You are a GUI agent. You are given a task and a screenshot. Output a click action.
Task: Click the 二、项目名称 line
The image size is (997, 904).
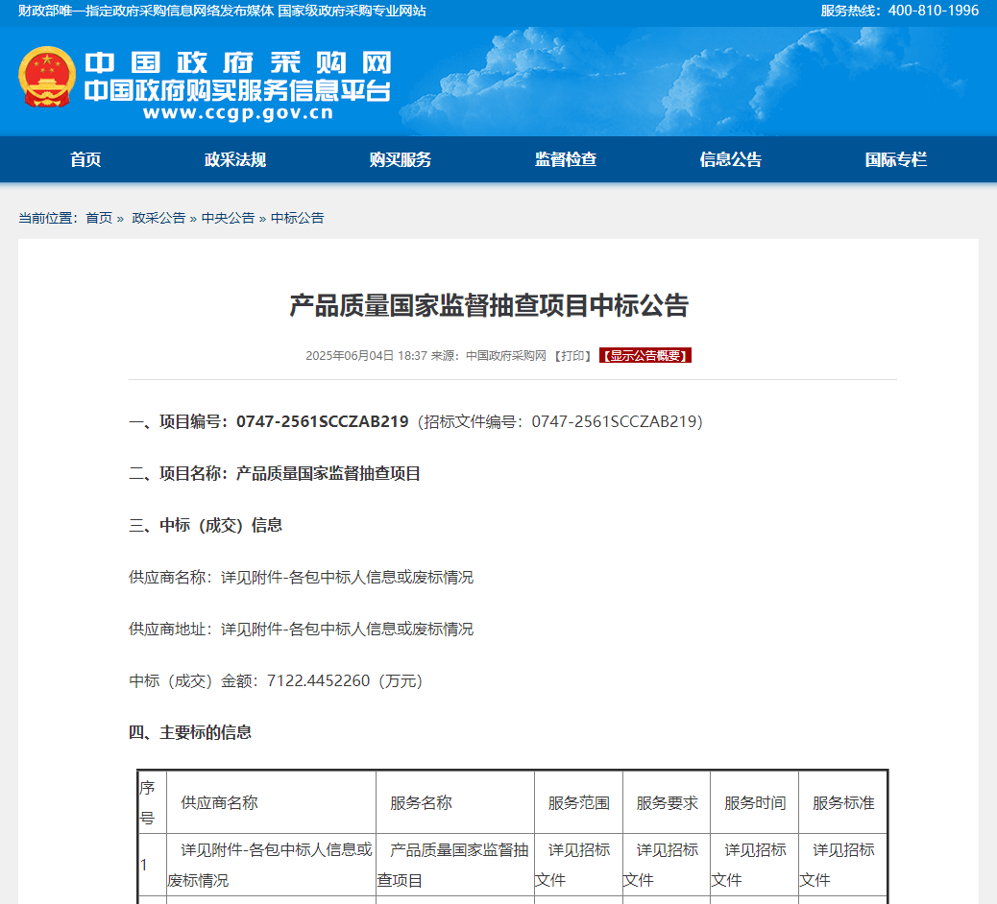pos(274,473)
